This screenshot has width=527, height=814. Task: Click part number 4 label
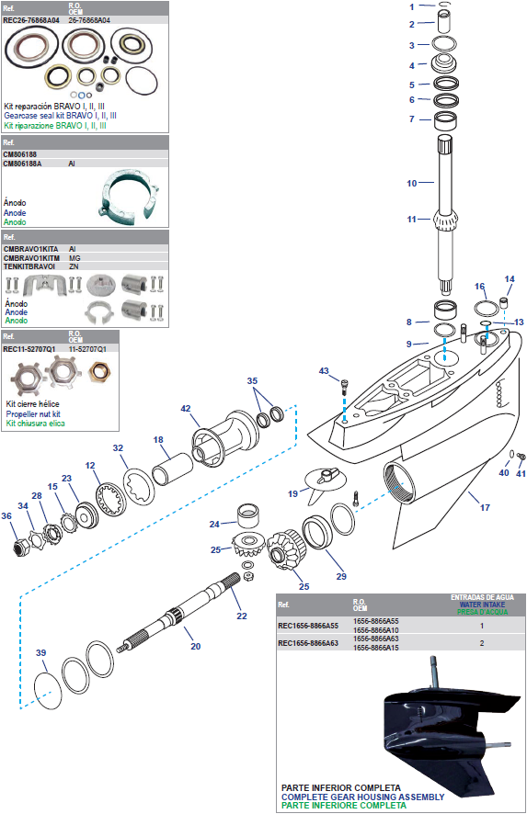[x=412, y=66]
